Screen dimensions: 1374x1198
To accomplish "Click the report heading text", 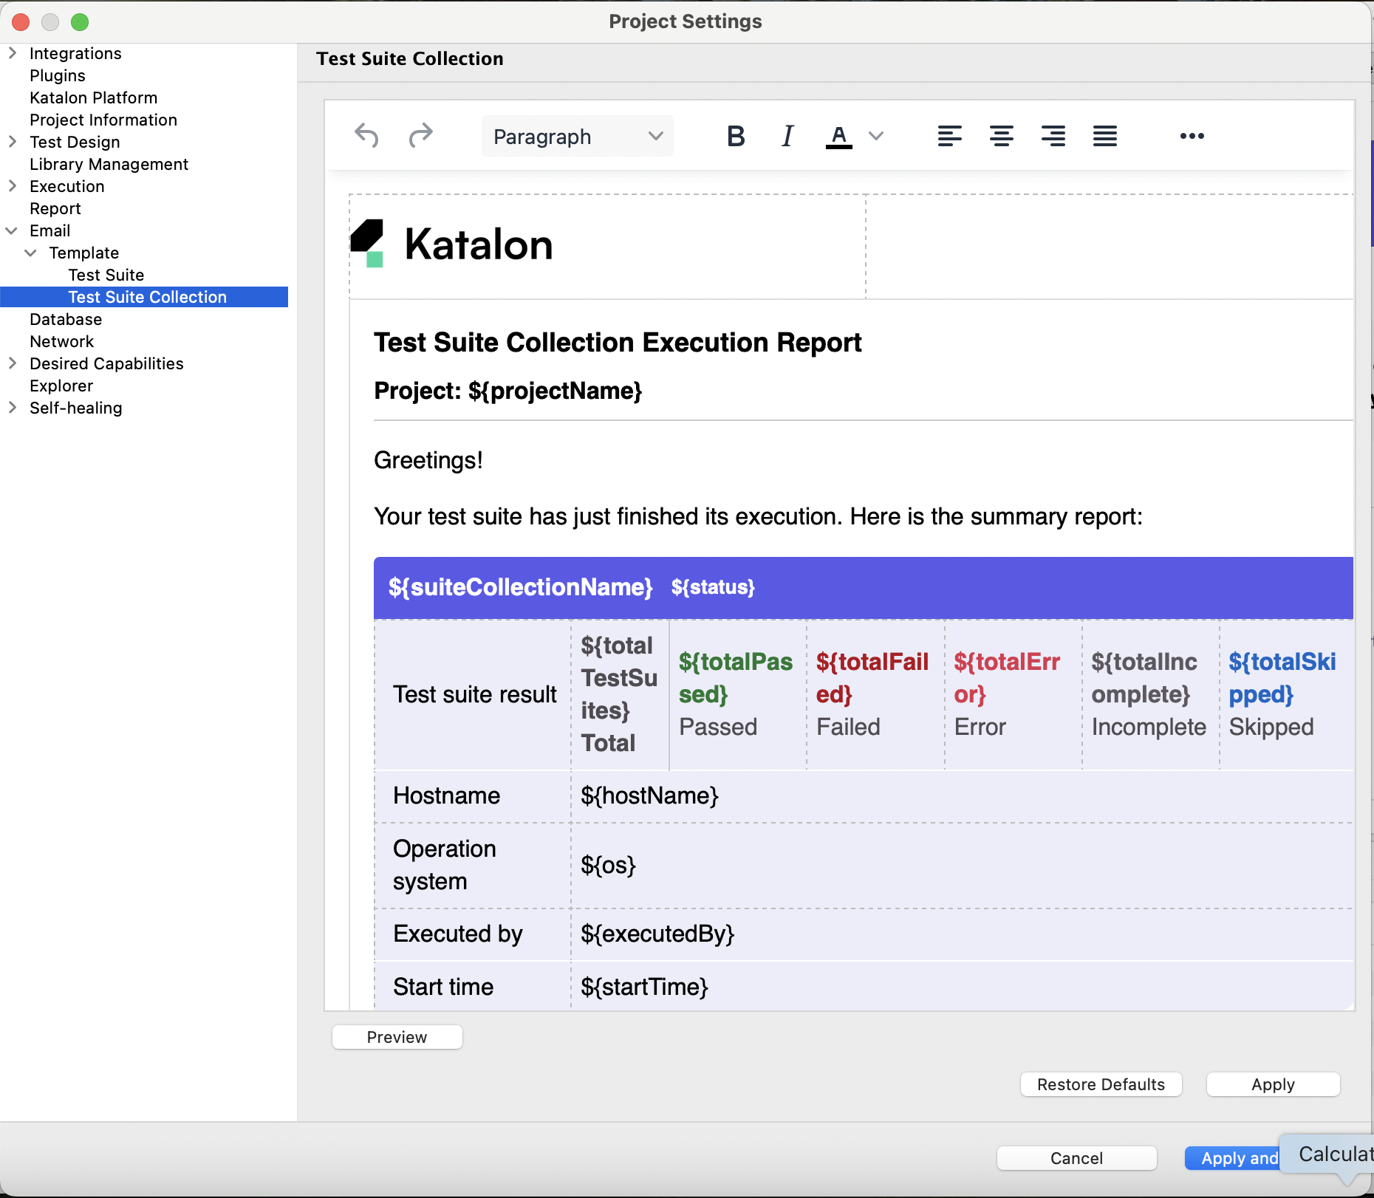I will point(618,343).
